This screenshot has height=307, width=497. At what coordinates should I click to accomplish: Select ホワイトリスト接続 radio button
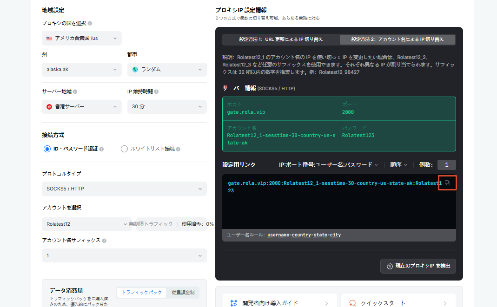click(x=124, y=149)
